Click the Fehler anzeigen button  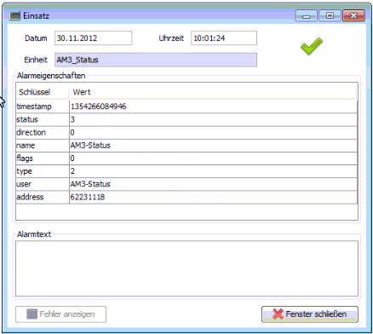pyautogui.click(x=60, y=314)
